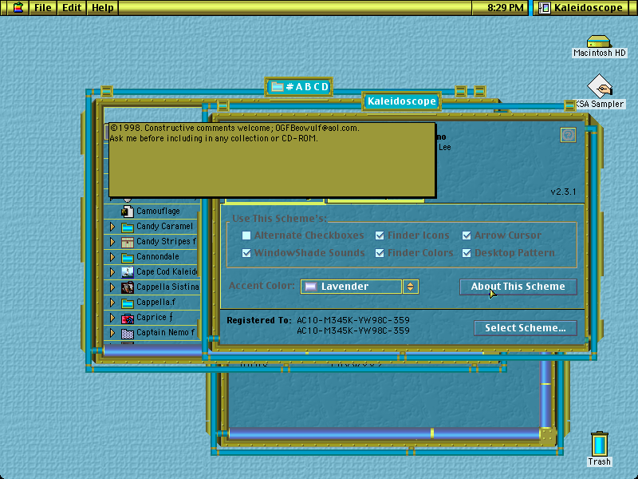
Task: Select the Trash icon on desktop
Action: (600, 444)
